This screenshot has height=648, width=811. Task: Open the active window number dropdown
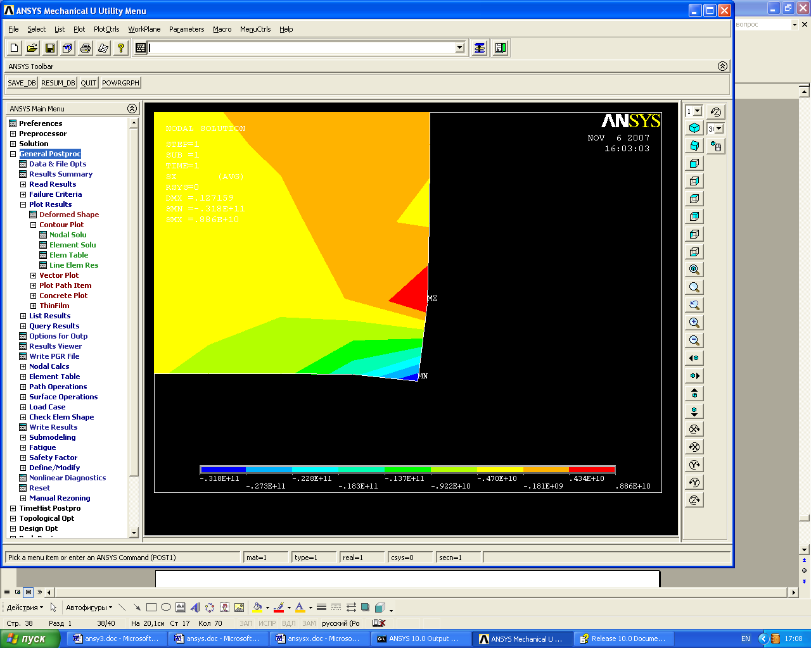click(698, 111)
